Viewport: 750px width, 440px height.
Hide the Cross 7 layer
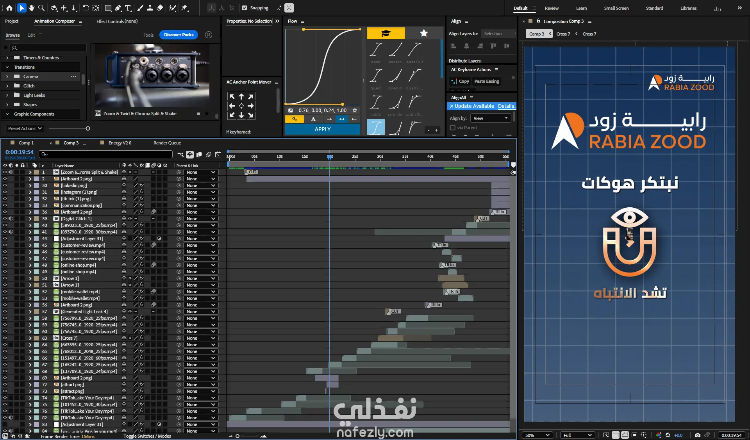point(5,338)
